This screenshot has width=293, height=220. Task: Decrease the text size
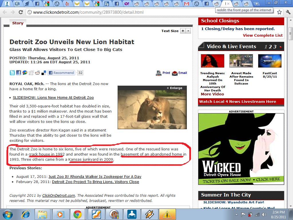[188, 31]
